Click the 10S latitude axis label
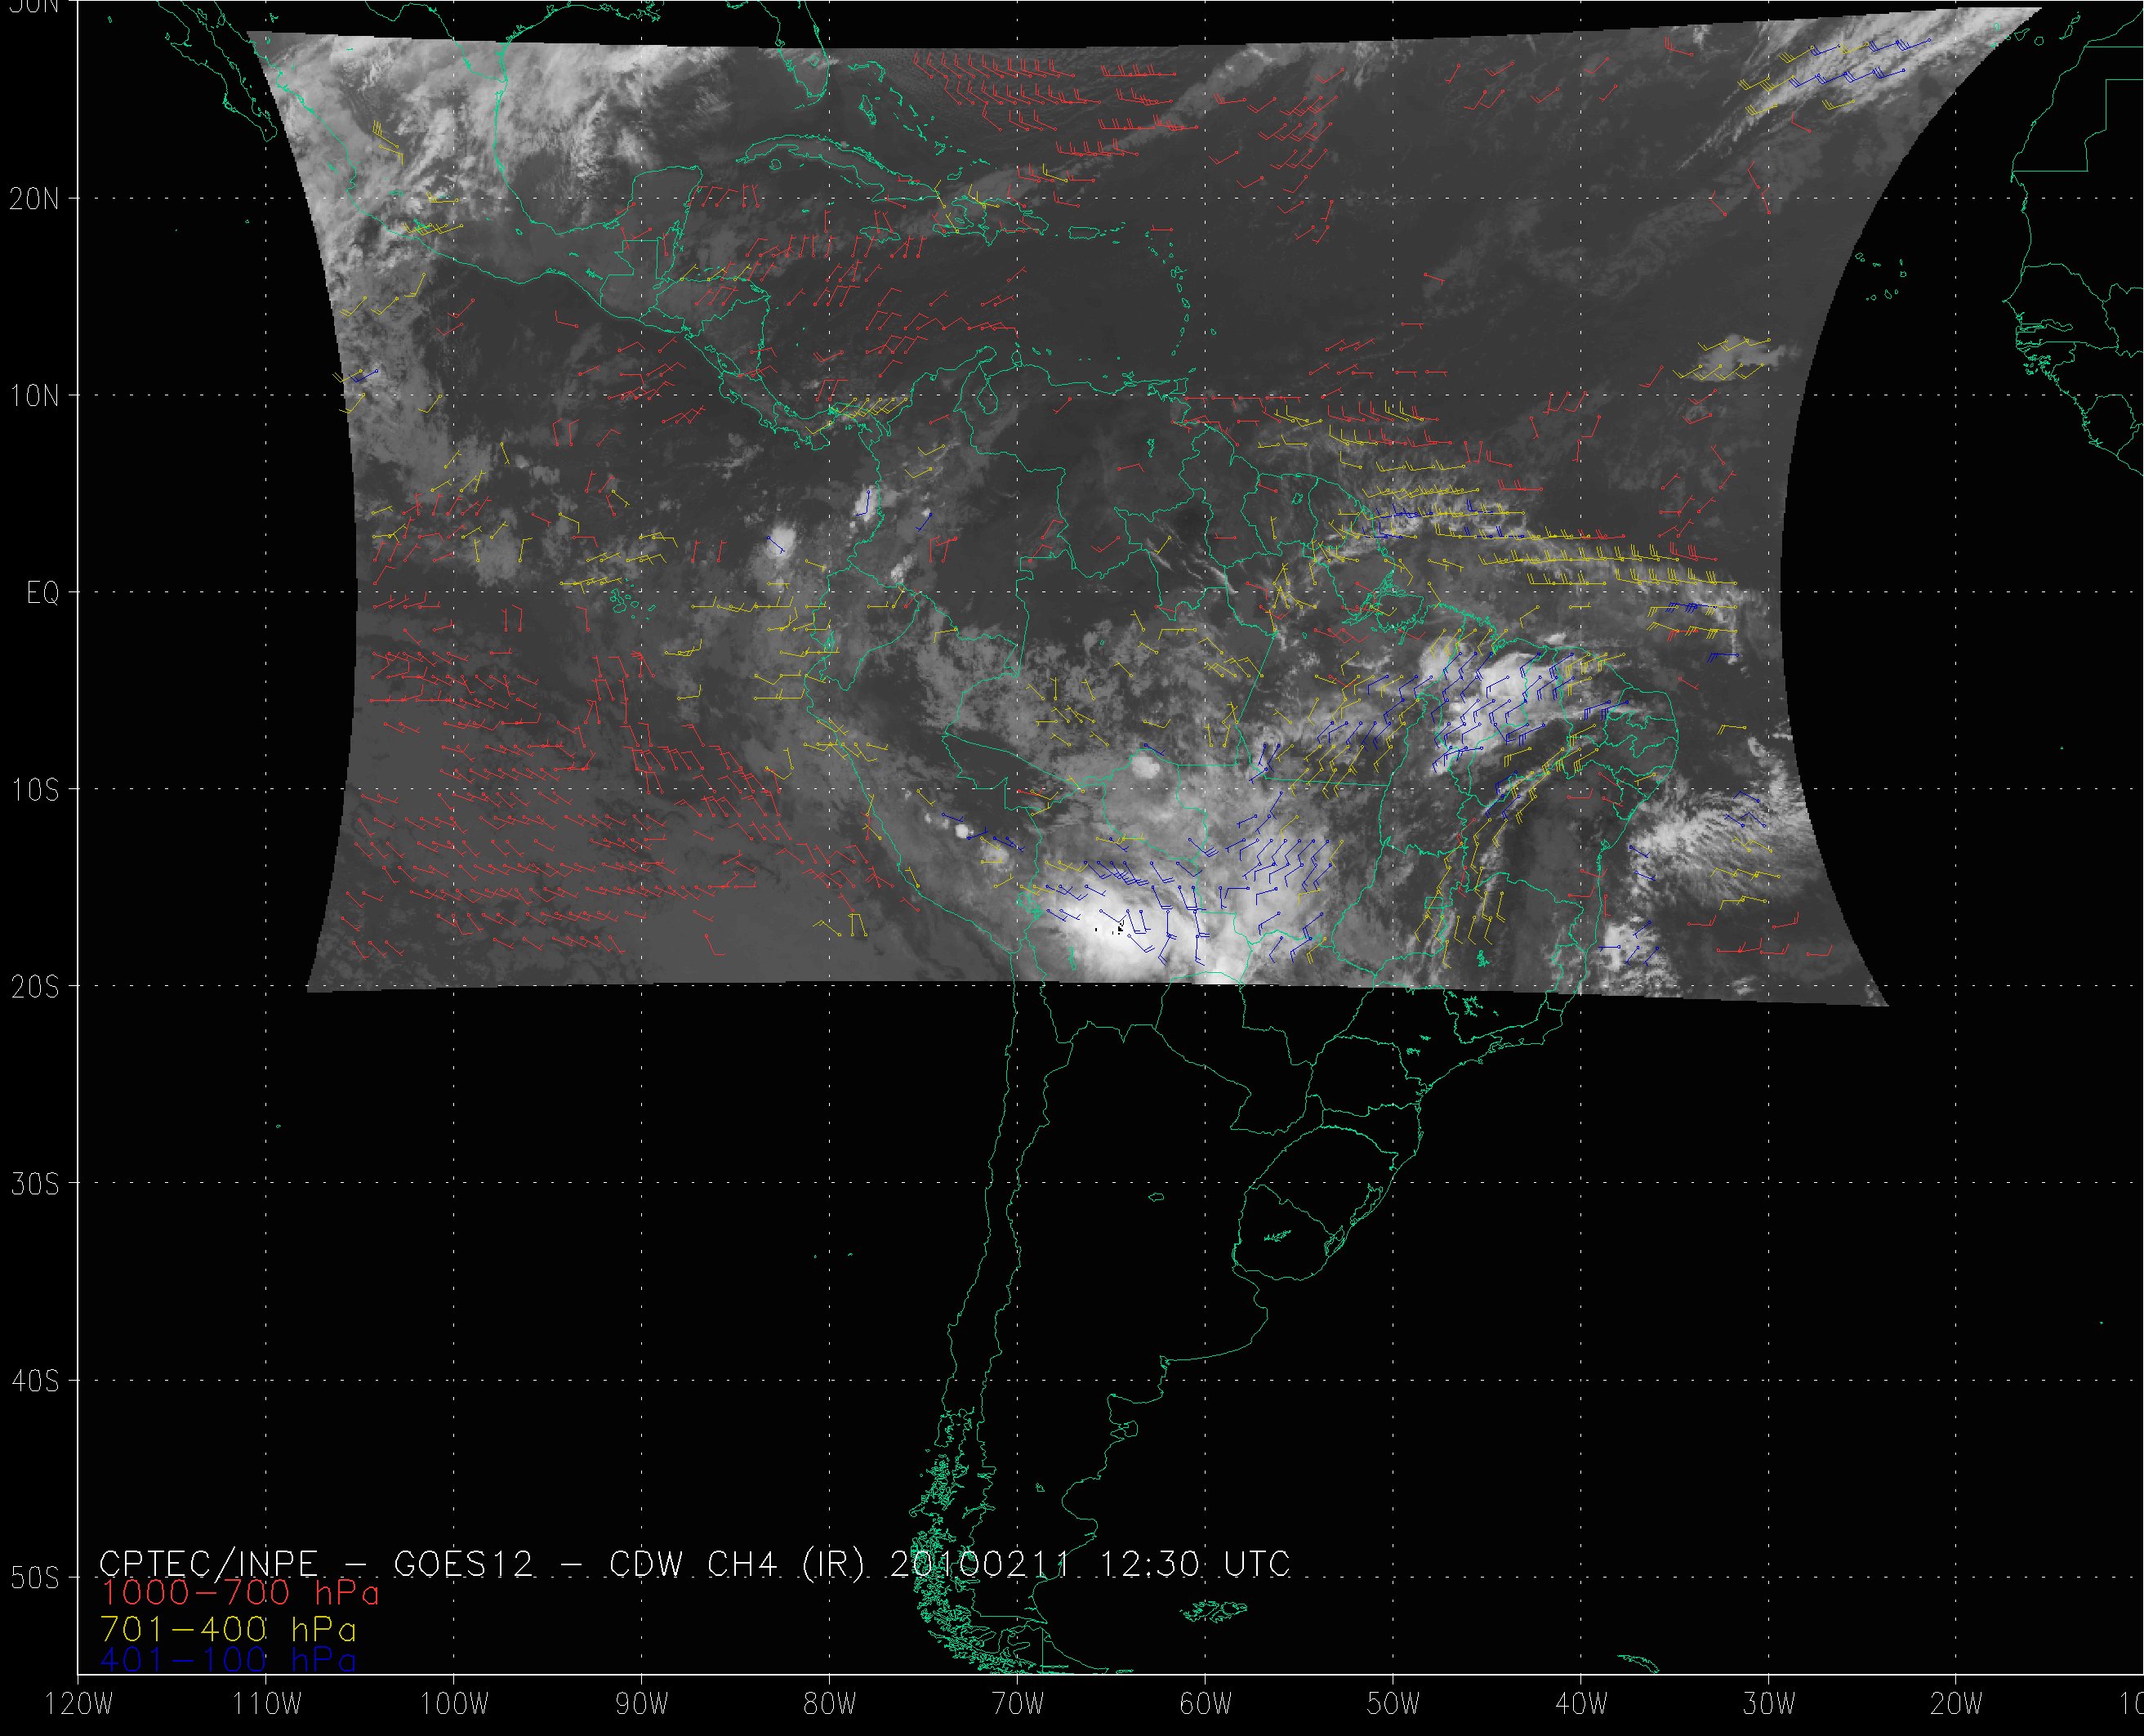This screenshot has height=1736, width=2144. [x=34, y=790]
